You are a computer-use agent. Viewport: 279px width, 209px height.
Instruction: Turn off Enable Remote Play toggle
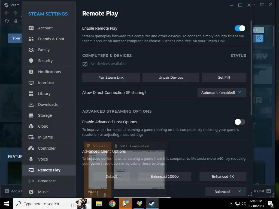pos(240,28)
